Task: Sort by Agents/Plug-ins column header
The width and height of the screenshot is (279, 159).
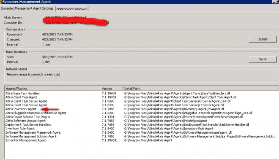Action: pos(52,89)
